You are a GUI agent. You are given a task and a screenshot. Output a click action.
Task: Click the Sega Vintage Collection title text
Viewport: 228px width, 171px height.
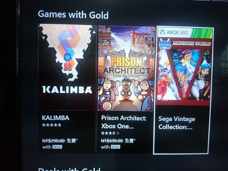point(177,123)
